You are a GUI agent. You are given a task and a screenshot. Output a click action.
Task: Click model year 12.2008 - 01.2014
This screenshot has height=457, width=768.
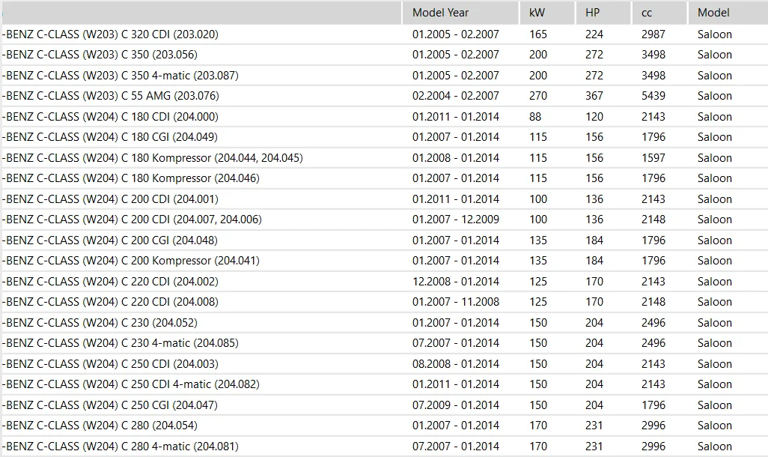(x=456, y=282)
